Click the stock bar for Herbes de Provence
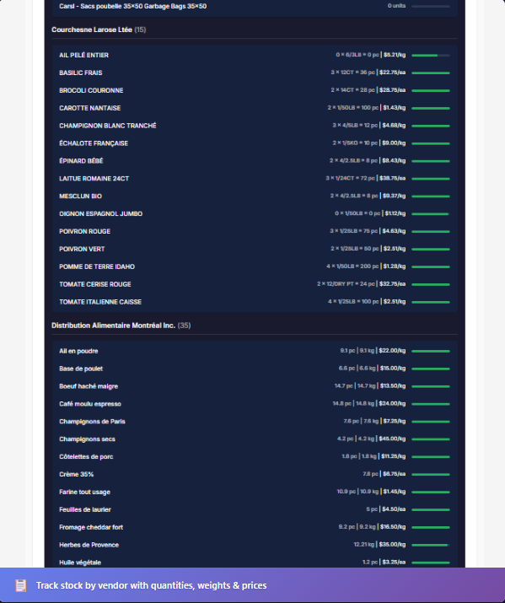Screen dimensions: 505x603 431,545
